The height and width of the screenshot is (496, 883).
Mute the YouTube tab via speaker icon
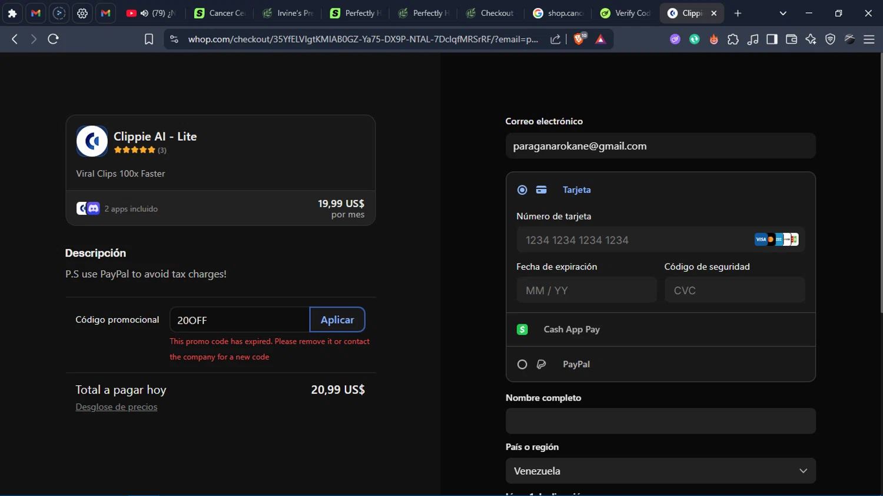pyautogui.click(x=144, y=13)
